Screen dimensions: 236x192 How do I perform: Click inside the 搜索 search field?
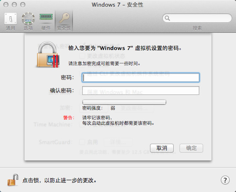coord(197,18)
